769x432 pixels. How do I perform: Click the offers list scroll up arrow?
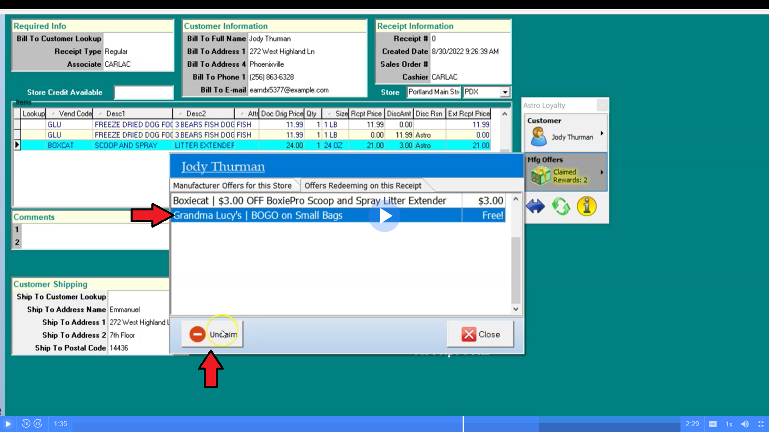point(516,199)
